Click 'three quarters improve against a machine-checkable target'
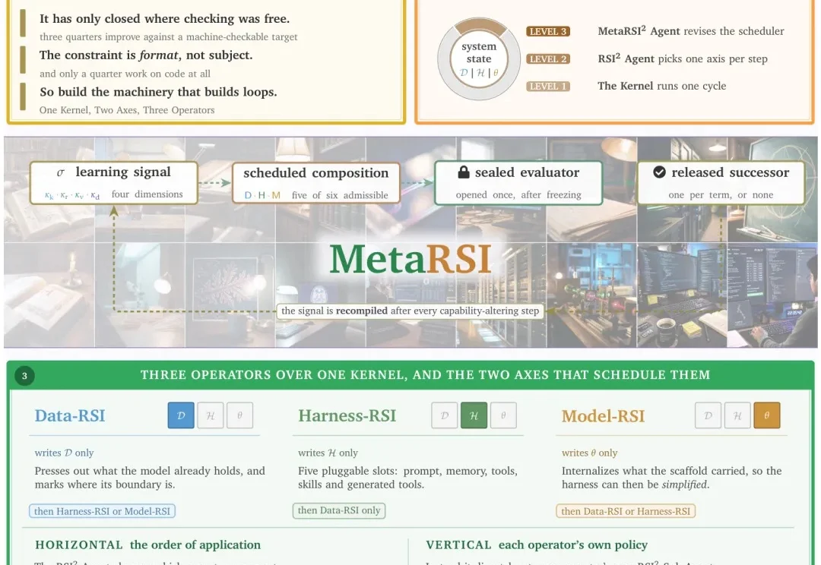 click(169, 37)
